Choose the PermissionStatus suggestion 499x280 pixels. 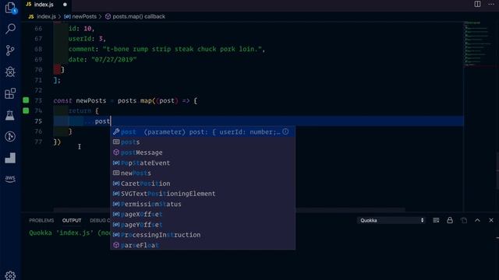coord(203,204)
